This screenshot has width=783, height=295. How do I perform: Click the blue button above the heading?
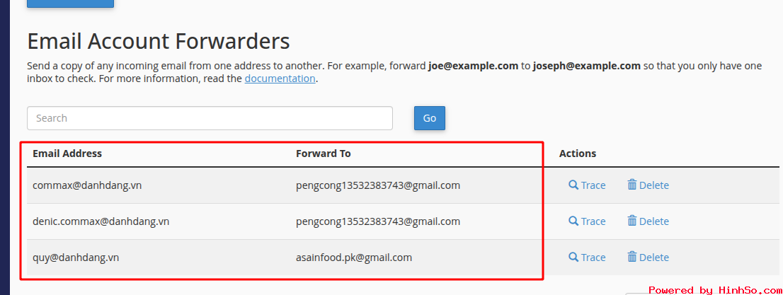[70, 3]
